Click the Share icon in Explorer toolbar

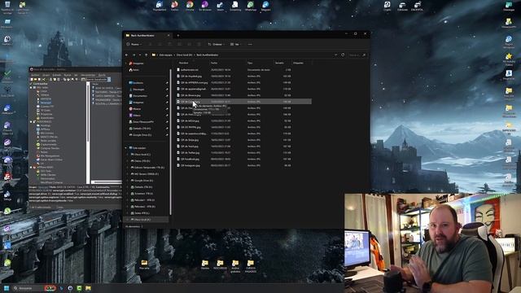190,44
